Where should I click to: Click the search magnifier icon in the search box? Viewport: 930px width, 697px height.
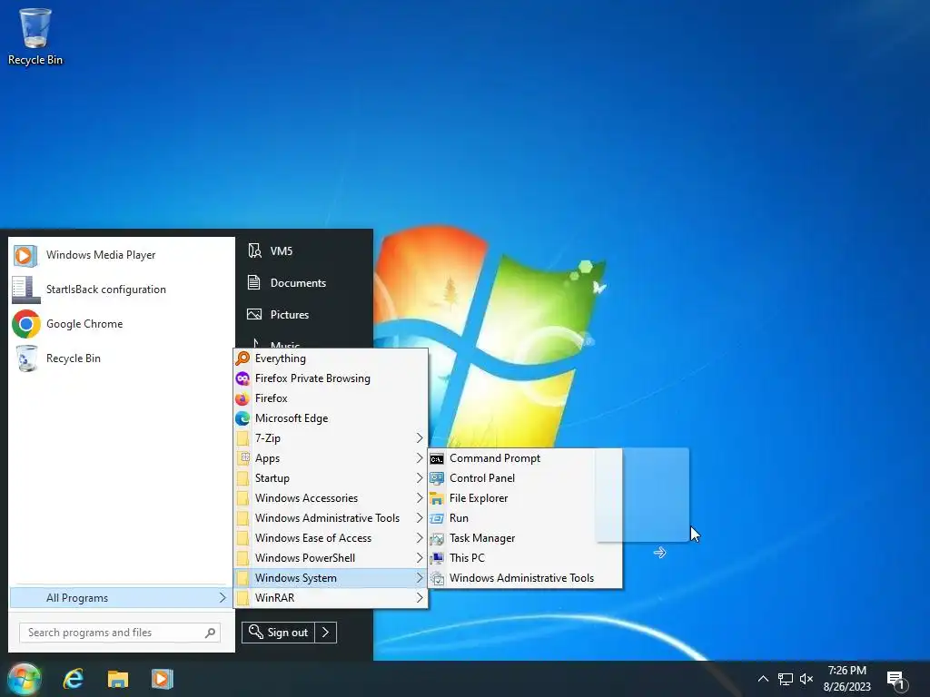210,633
